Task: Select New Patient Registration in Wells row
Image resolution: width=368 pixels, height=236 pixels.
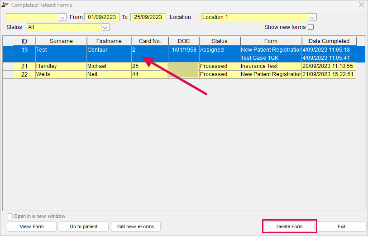Action: coord(271,74)
